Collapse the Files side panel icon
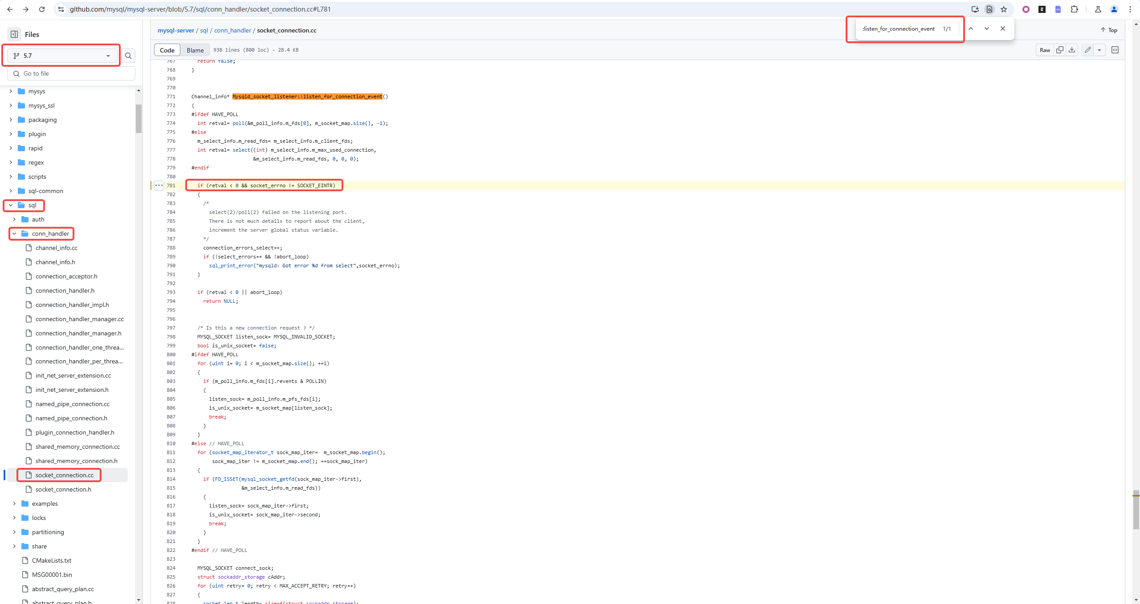This screenshot has width=1140, height=604. (14, 34)
